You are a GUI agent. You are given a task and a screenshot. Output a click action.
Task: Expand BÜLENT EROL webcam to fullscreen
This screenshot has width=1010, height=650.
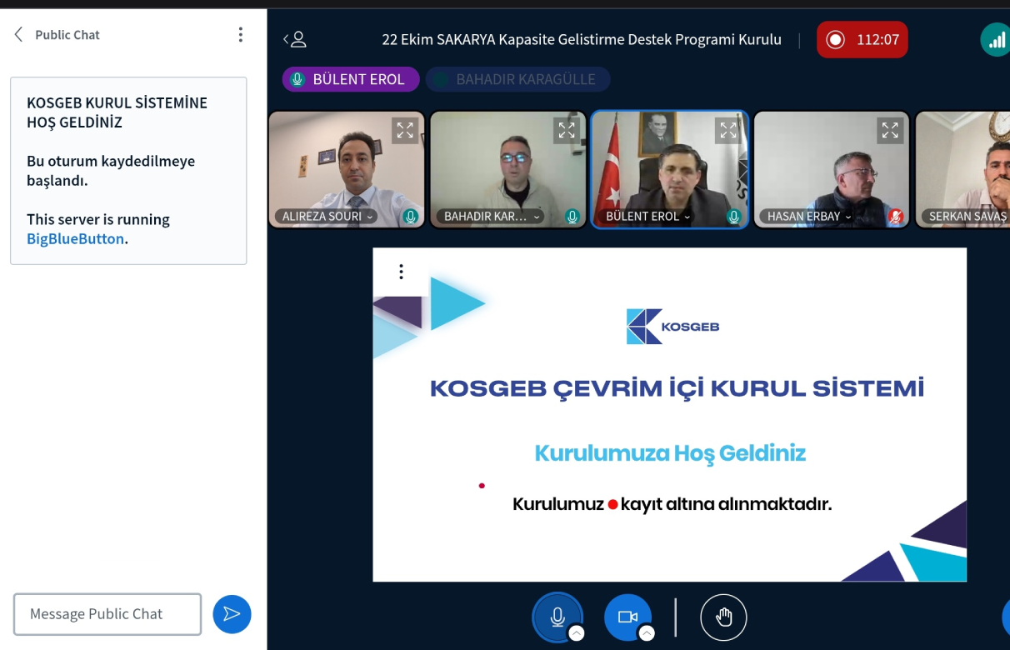(728, 130)
